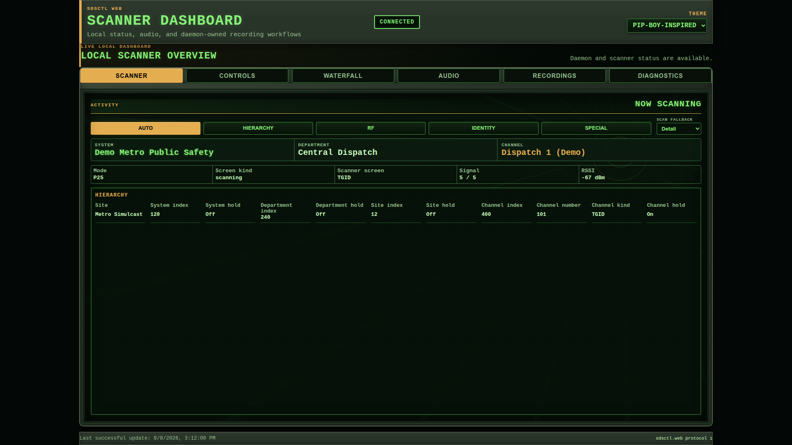Click the sdsctl.web protocol 1 footer text
This screenshot has width=792, height=445.
(684, 438)
